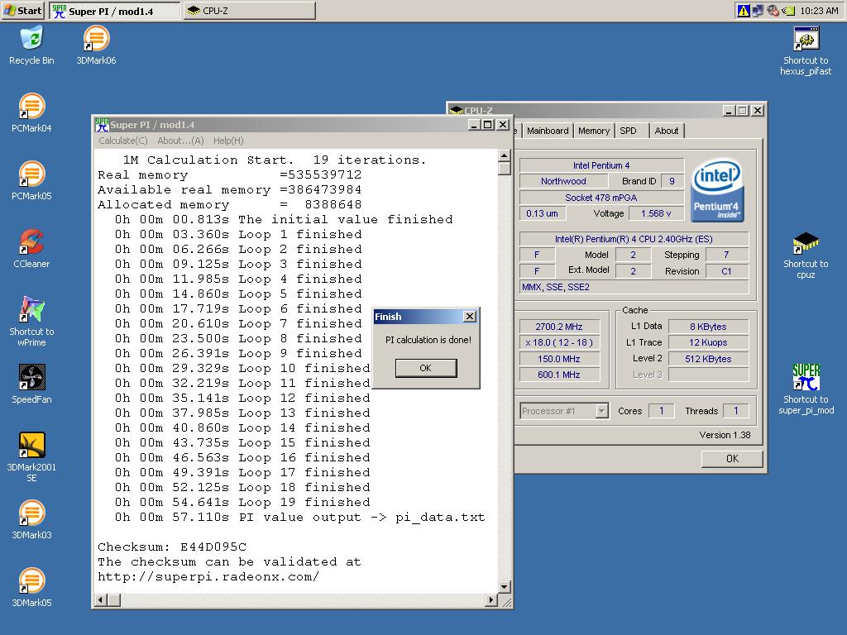Screen dimensions: 847x635
Task: Click the Checksum: E44D095C line
Action: click(172, 547)
